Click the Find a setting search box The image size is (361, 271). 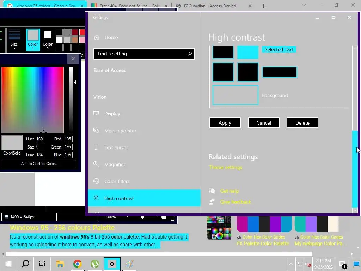144,54
